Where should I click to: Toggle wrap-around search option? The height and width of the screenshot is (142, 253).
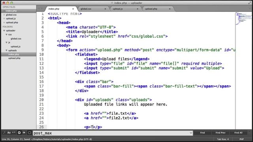coord(19,133)
